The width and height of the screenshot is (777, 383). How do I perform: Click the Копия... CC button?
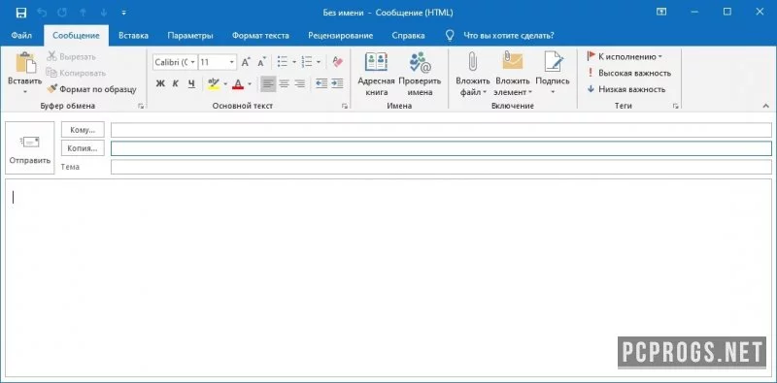83,148
